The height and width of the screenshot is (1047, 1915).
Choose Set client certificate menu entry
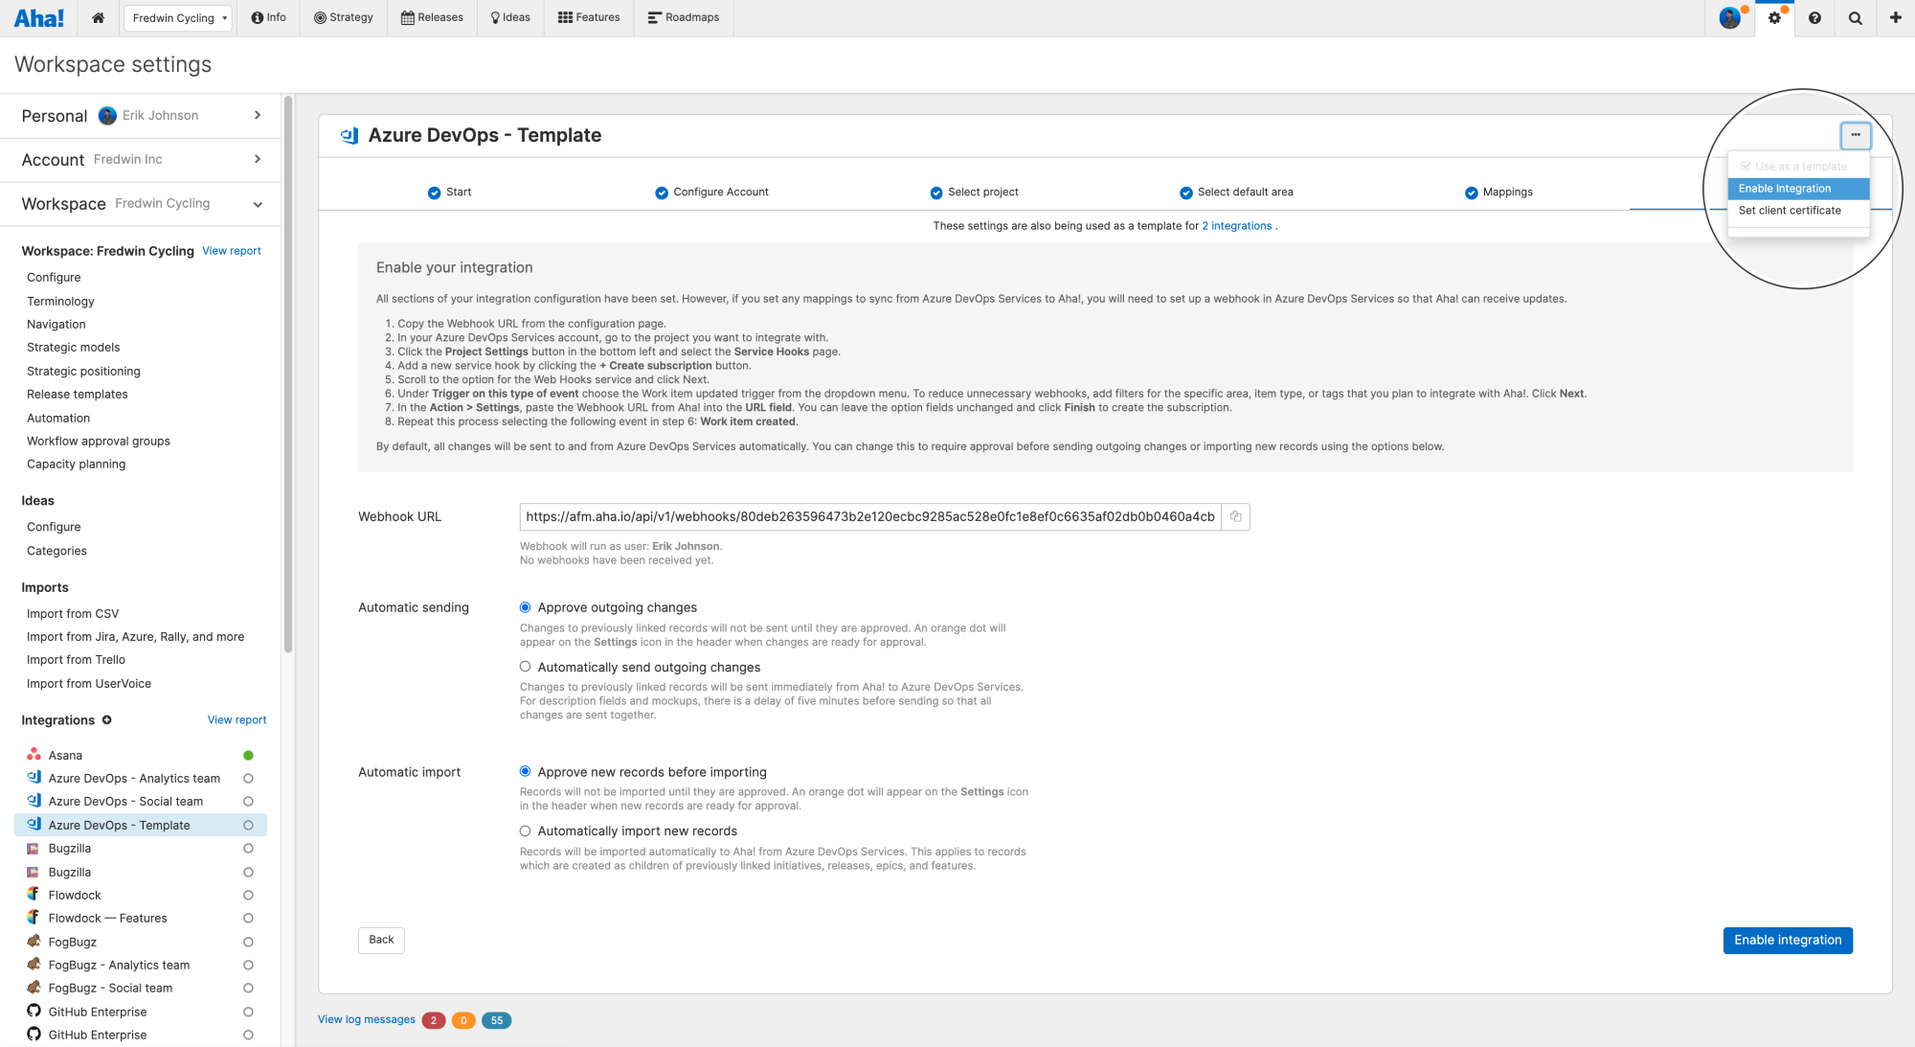(1790, 211)
